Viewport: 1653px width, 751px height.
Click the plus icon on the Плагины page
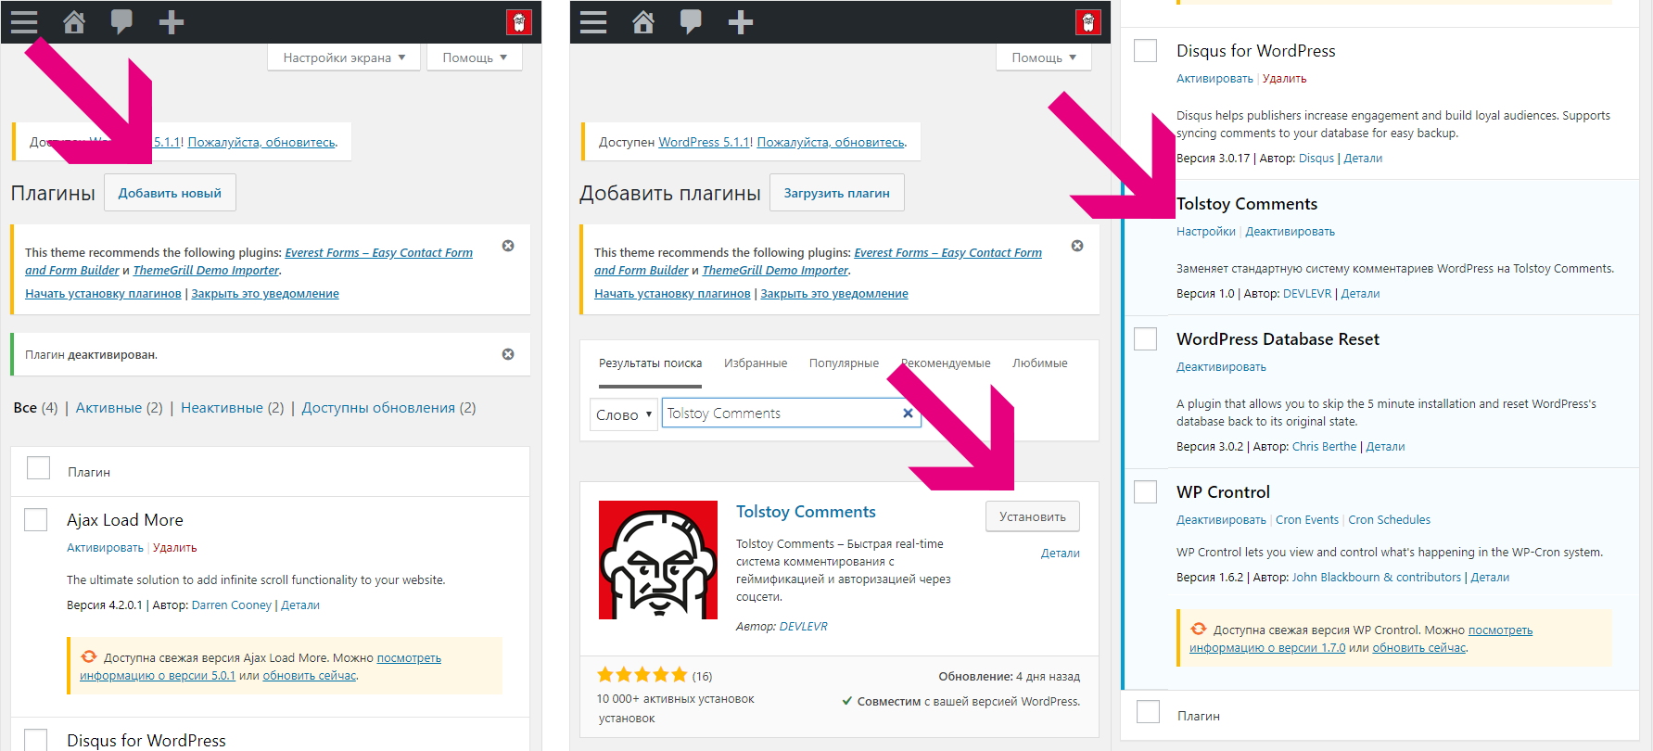pos(172,22)
